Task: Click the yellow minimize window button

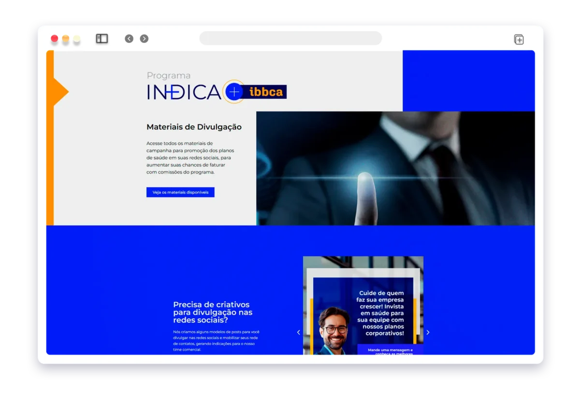Action: 66,39
